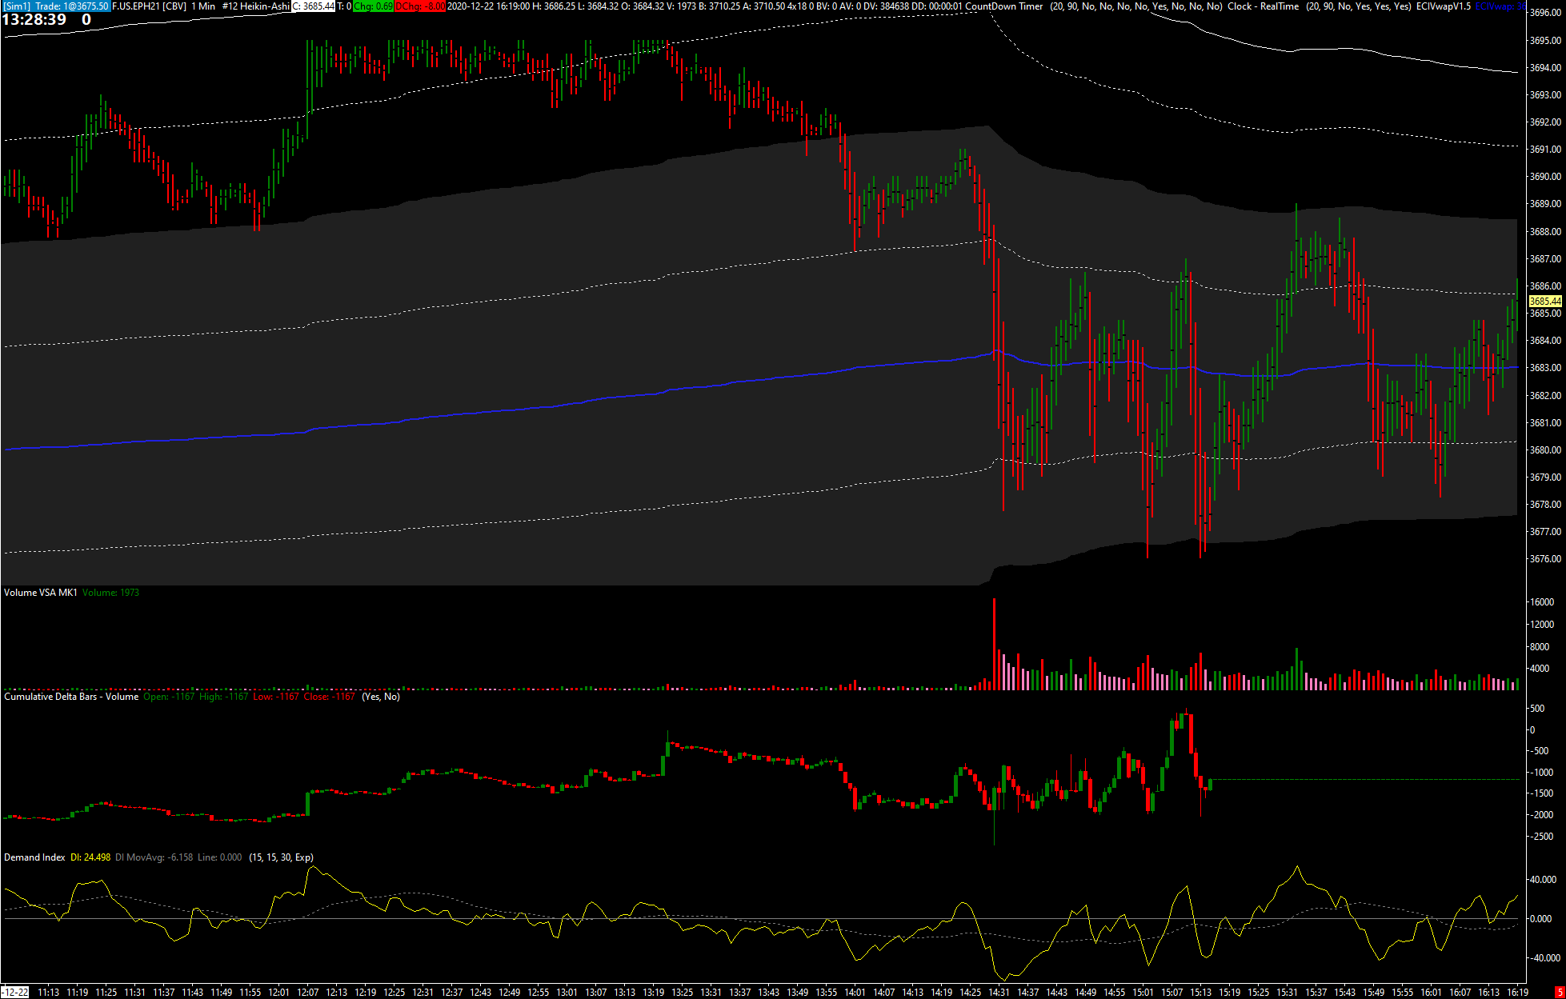Viewport: 1566px width, 999px height.
Task: Click the yellow 3685.44 last price marker
Action: coord(1544,302)
